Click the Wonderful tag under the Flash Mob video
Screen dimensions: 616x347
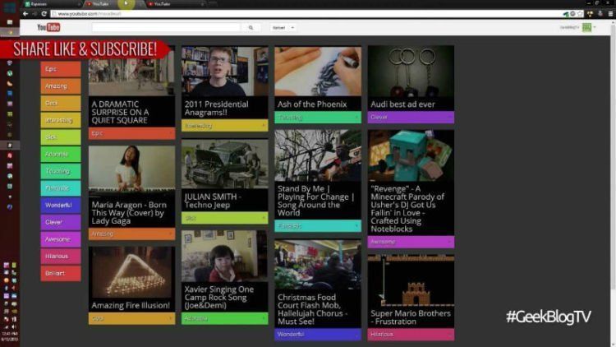pos(318,334)
